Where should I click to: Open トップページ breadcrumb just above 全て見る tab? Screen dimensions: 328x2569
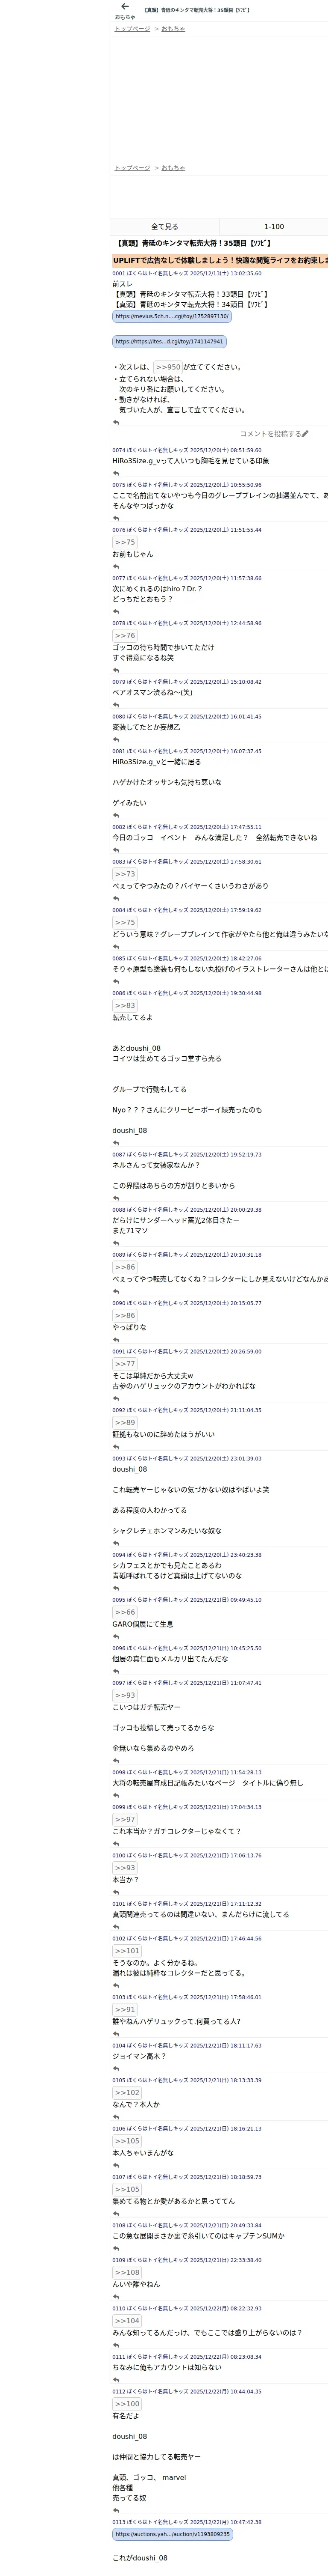pos(132,167)
